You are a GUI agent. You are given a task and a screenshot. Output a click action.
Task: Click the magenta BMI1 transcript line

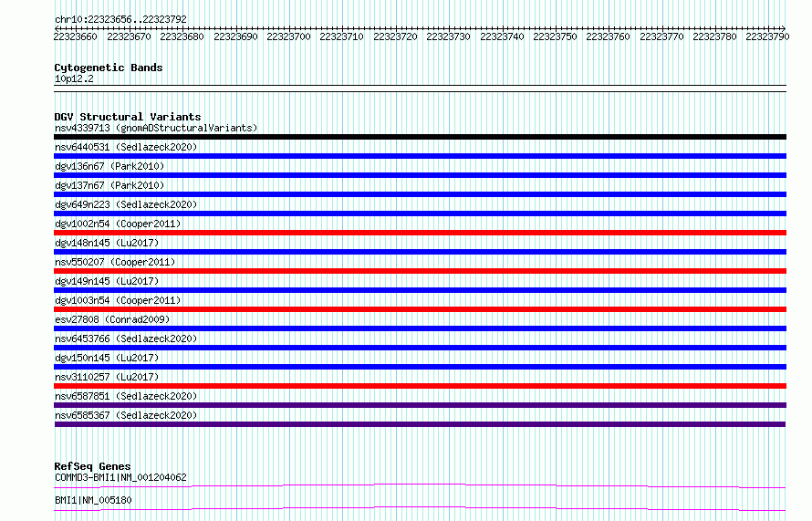(x=420, y=508)
